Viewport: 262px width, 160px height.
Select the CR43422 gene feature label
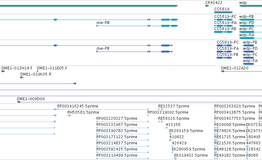[x=214, y=3]
